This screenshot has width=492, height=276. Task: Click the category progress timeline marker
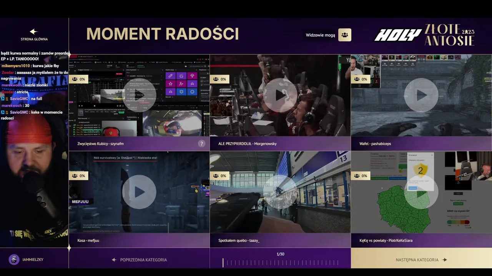point(223,263)
